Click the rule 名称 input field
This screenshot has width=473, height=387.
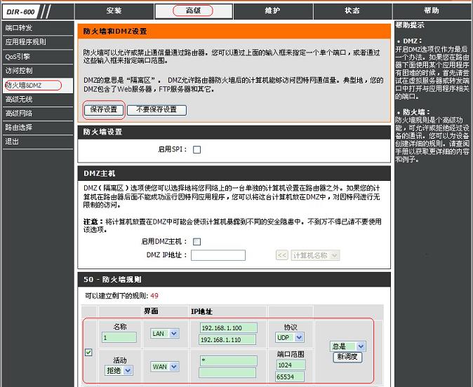pos(119,338)
